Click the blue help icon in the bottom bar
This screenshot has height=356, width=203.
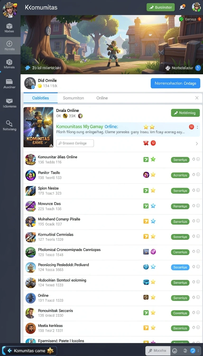tap(193, 351)
